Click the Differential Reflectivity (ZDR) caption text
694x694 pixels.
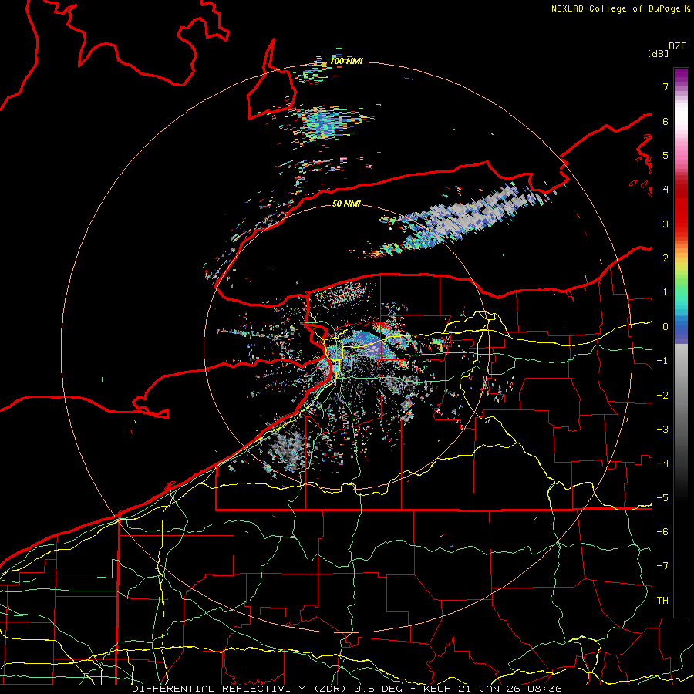pyautogui.click(x=241, y=689)
